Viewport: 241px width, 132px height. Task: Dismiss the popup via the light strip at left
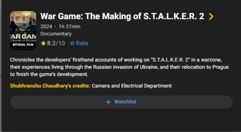click(1, 66)
